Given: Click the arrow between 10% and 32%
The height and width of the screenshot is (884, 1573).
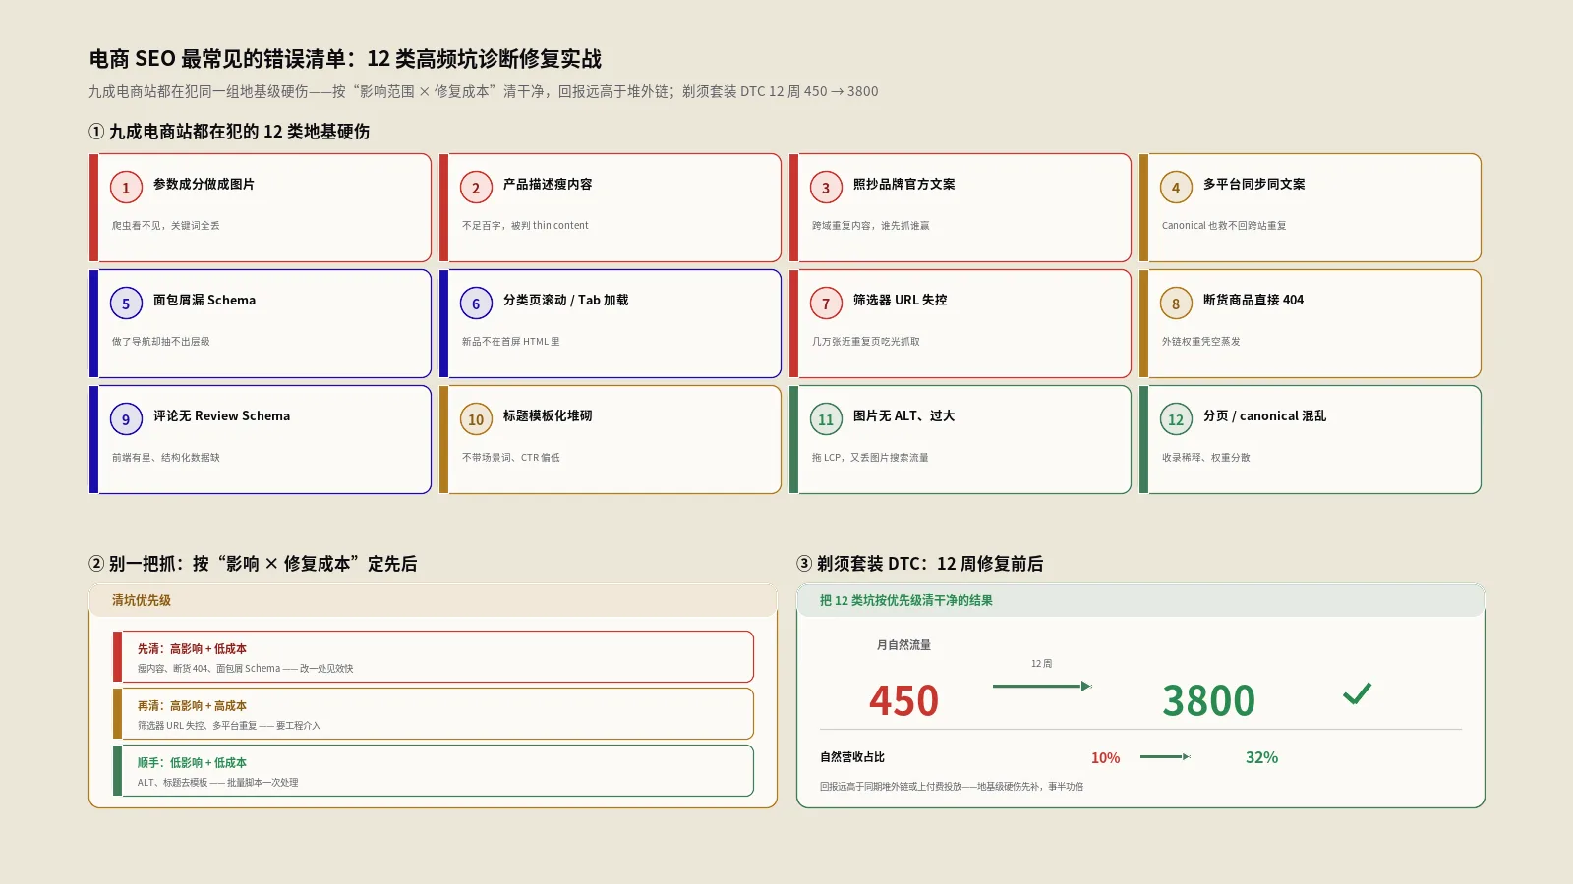Looking at the screenshot, I should tap(1165, 756).
